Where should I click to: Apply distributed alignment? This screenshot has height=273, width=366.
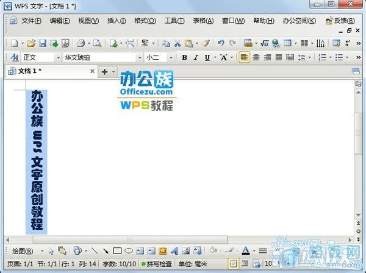coord(290,57)
